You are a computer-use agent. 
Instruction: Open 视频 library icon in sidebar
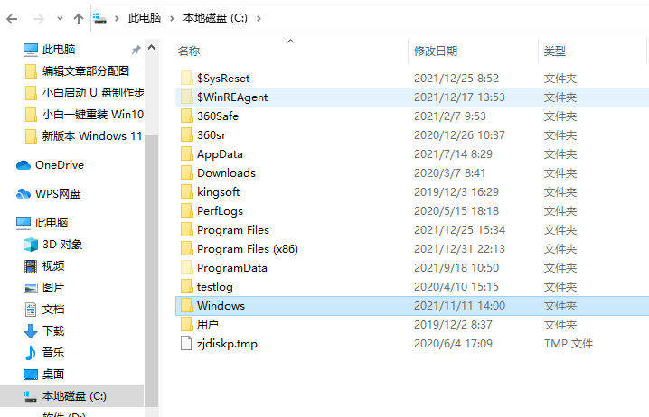pyautogui.click(x=31, y=265)
